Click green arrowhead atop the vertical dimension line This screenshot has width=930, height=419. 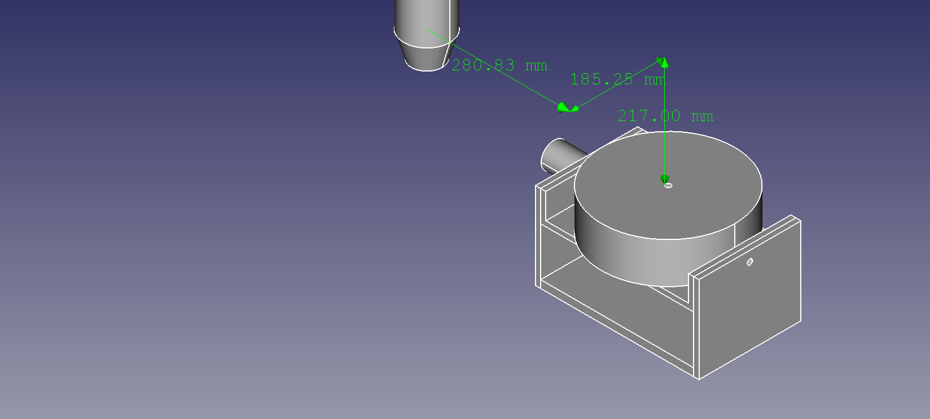(664, 62)
